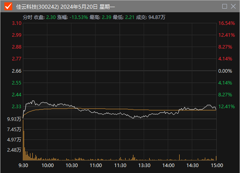Click the 4.97万 volume axis label
Screen dimensions: 240x173
pyautogui.click(x=14, y=140)
